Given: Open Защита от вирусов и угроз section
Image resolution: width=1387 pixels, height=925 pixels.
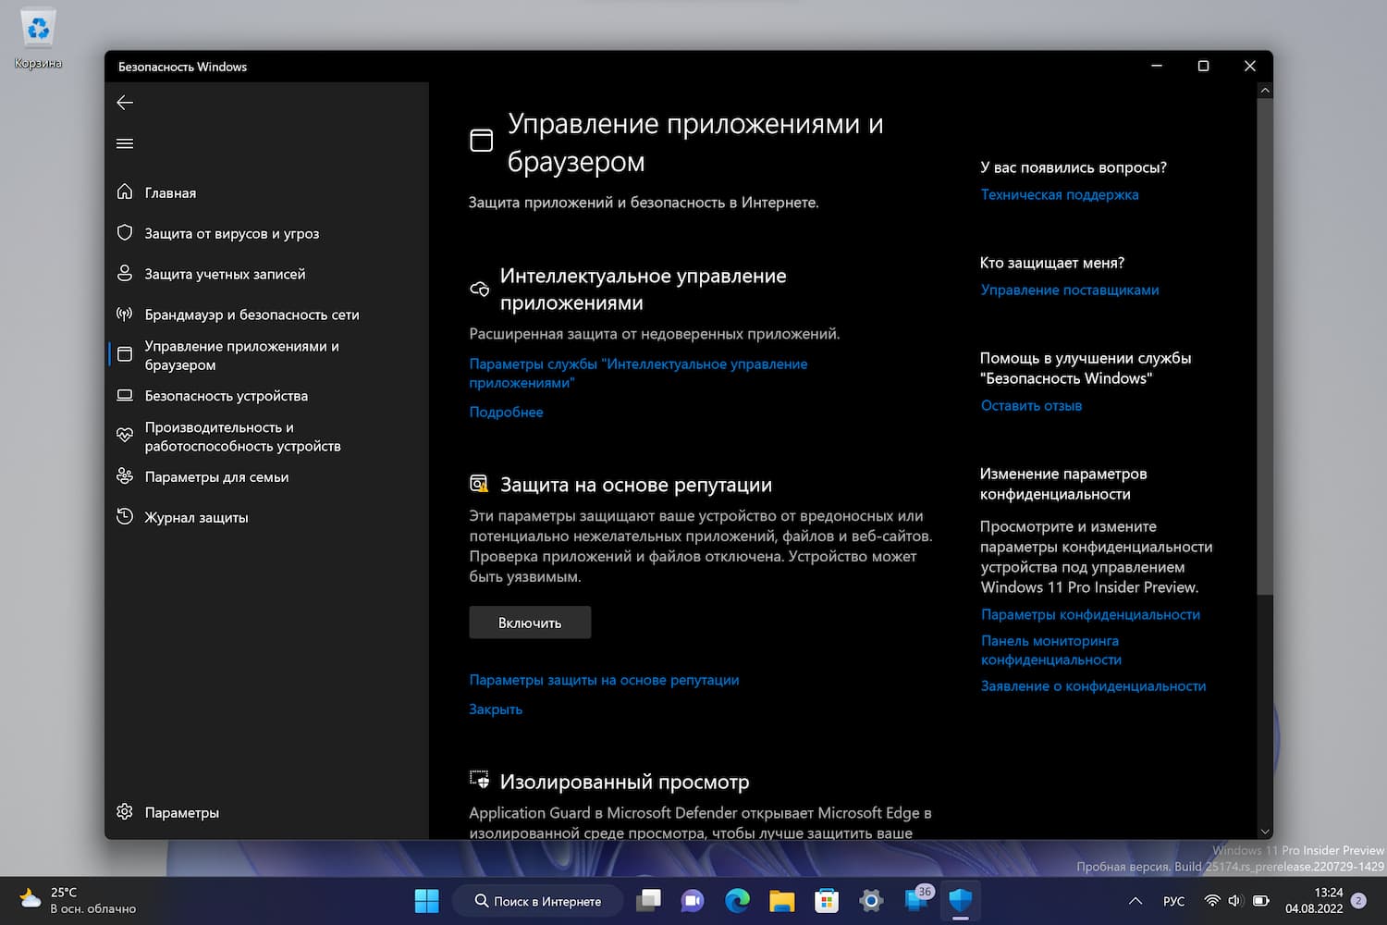Looking at the screenshot, I should (x=232, y=233).
